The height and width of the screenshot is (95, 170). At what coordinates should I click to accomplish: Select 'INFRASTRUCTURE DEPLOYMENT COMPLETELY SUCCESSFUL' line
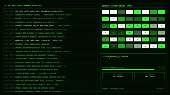(34, 40)
